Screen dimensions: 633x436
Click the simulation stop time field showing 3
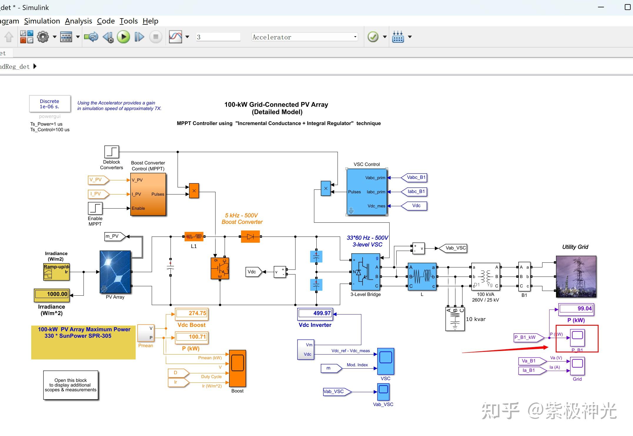(218, 36)
